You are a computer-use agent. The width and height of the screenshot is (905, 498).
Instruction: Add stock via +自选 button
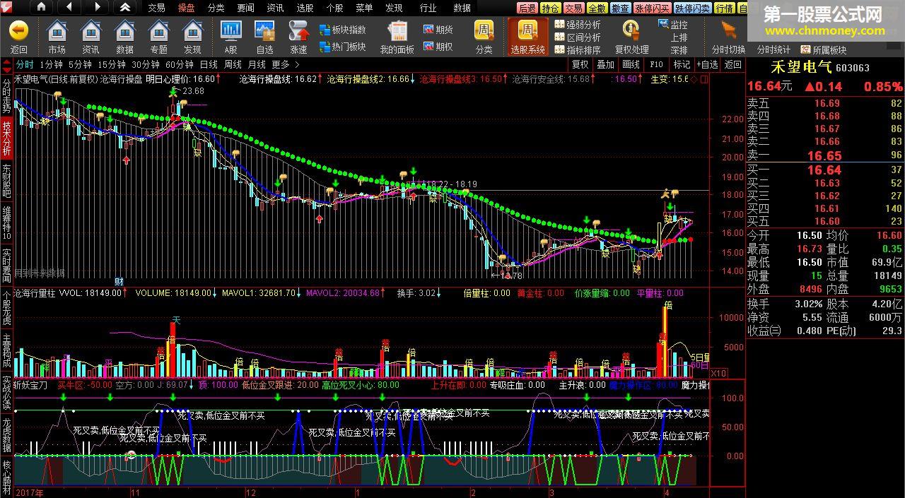click(707, 64)
